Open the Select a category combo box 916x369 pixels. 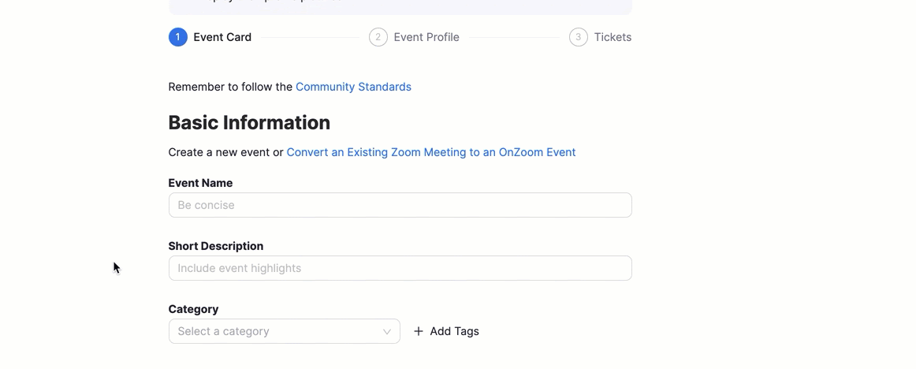coord(276,331)
